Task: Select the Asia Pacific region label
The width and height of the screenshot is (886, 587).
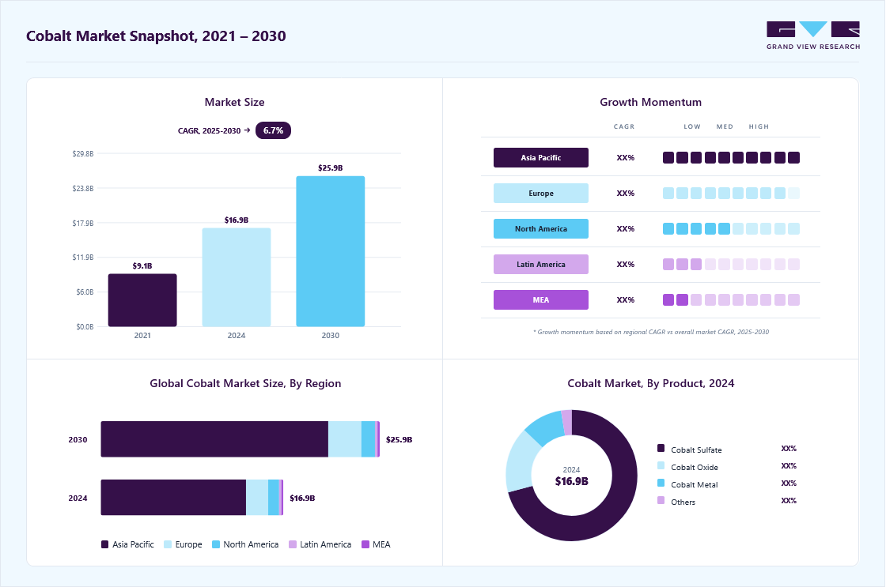Action: (541, 157)
